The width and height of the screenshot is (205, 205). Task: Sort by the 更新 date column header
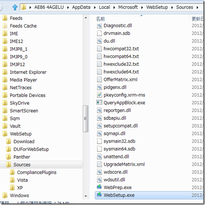[x=197, y=19]
